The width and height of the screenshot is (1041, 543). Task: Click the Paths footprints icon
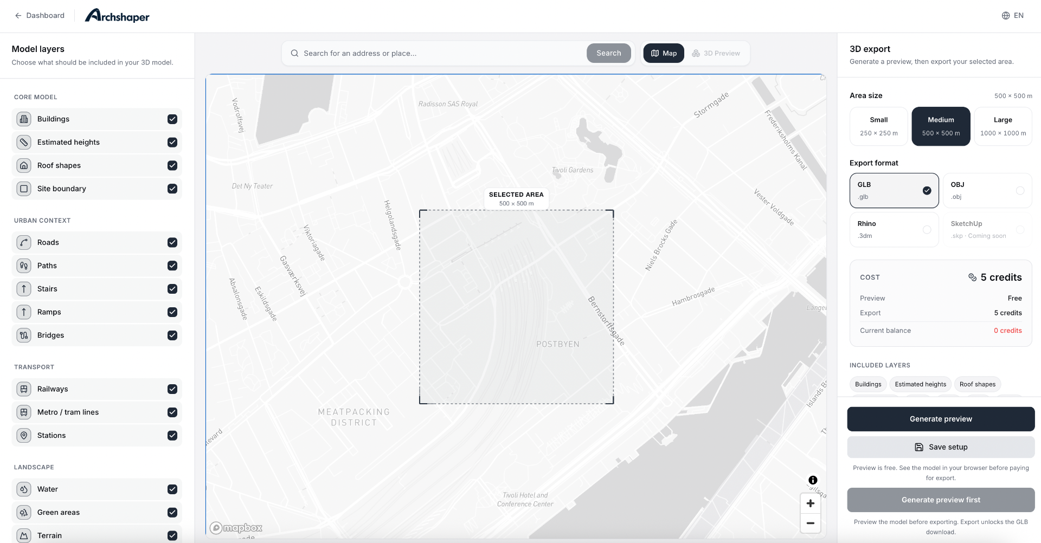[24, 266]
